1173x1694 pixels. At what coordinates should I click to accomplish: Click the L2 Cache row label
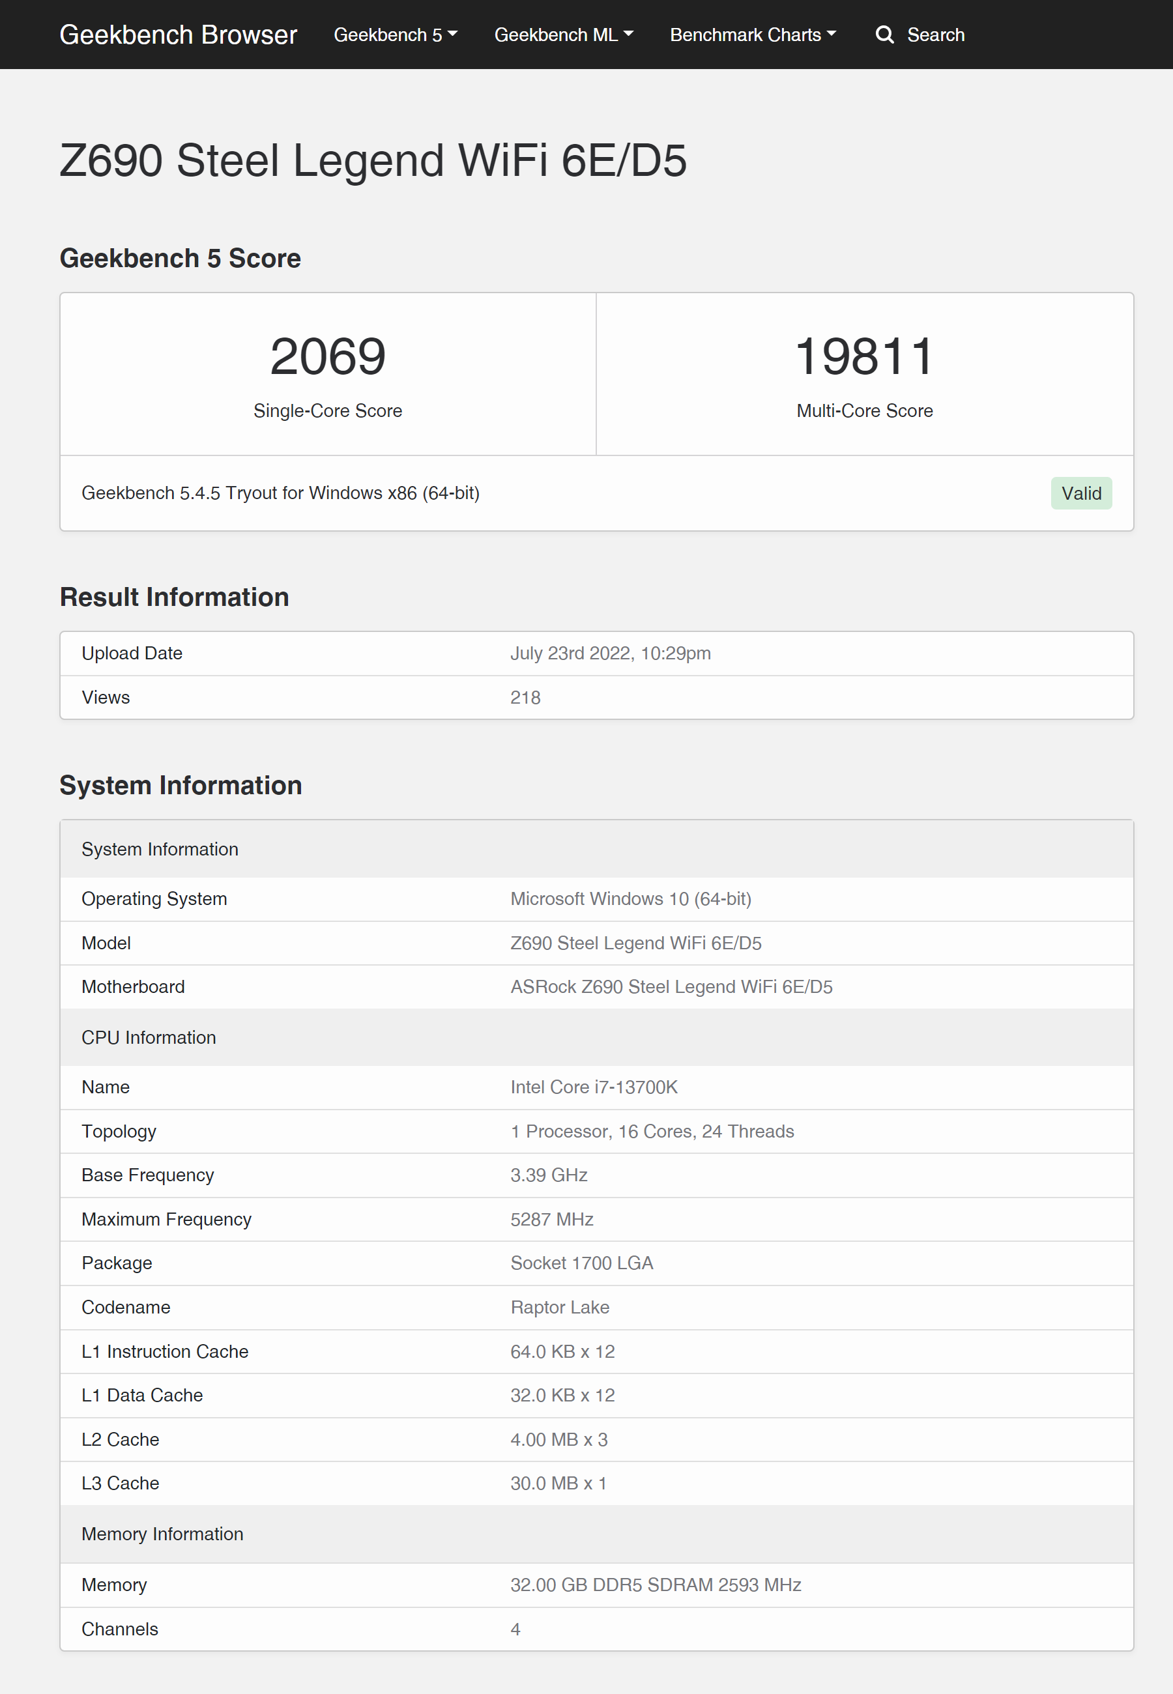click(120, 1439)
